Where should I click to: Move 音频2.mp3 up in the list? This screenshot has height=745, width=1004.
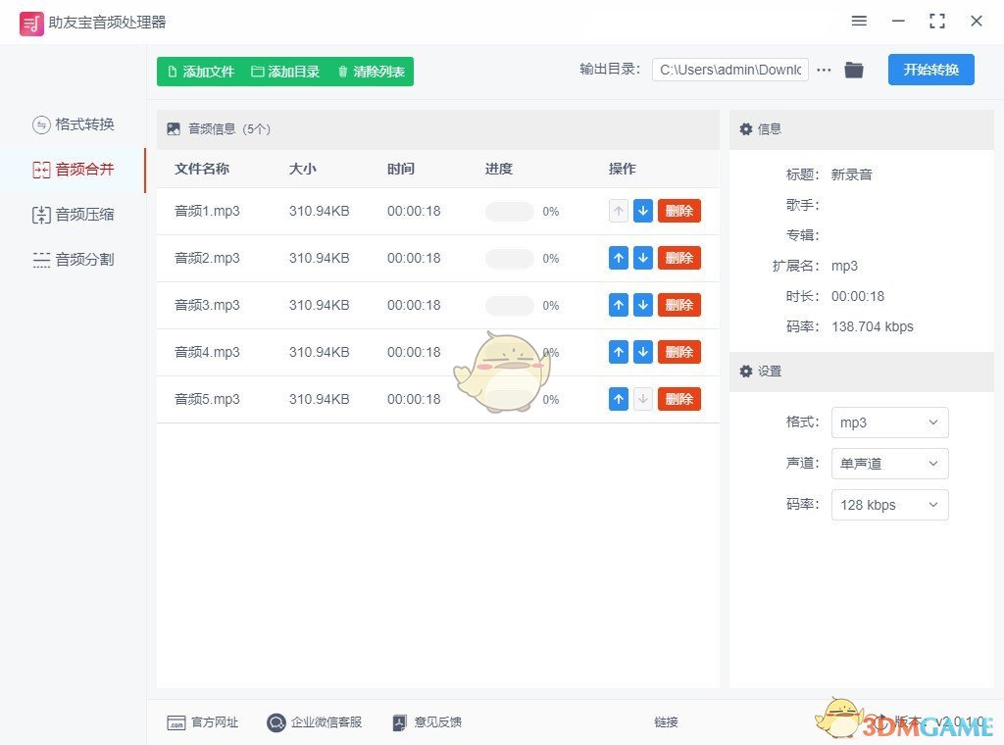619,258
